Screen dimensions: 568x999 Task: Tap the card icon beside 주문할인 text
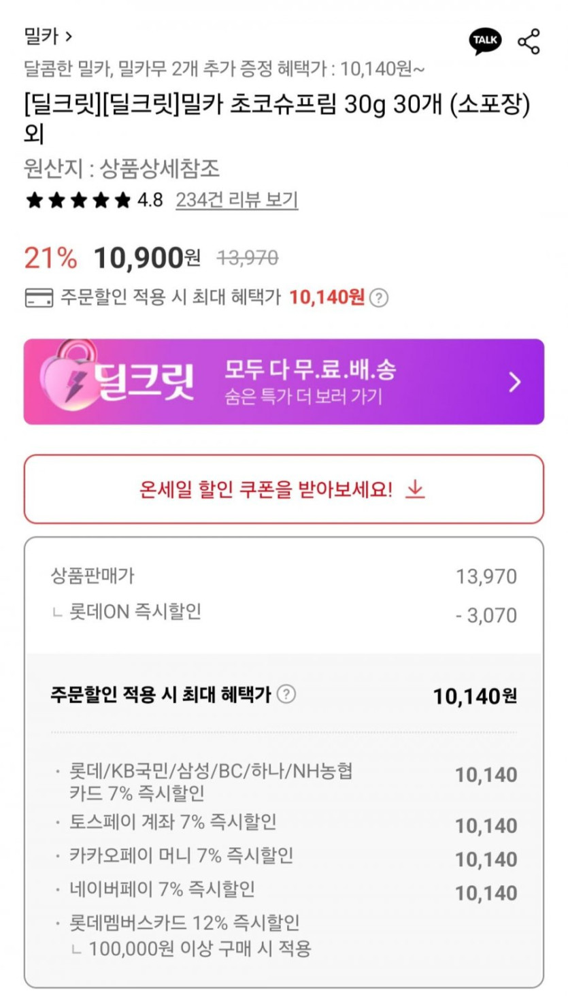pos(39,297)
